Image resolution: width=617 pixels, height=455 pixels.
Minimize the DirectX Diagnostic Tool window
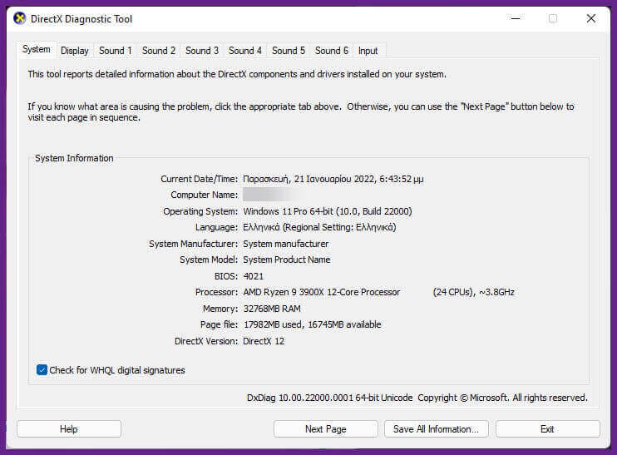tap(516, 18)
